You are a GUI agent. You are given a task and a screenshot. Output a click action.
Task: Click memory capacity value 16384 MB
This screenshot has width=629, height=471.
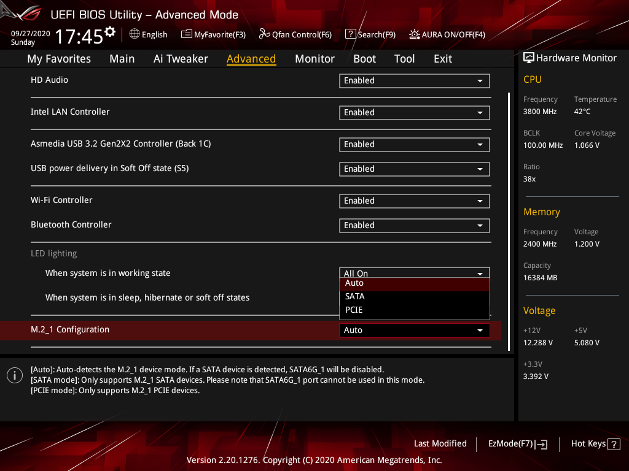(541, 278)
